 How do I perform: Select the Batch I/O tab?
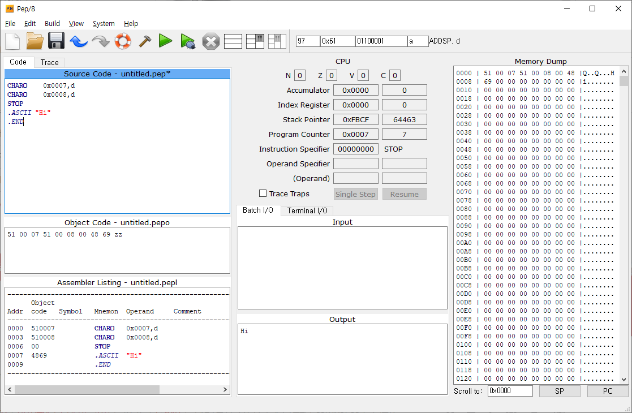[258, 210]
